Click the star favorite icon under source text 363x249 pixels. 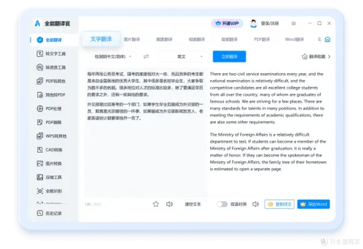point(156,204)
